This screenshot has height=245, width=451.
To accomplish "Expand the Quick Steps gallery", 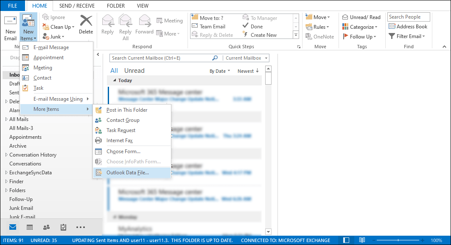I will click(296, 35).
